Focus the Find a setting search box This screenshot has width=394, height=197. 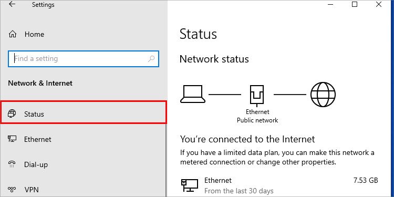click(84, 59)
